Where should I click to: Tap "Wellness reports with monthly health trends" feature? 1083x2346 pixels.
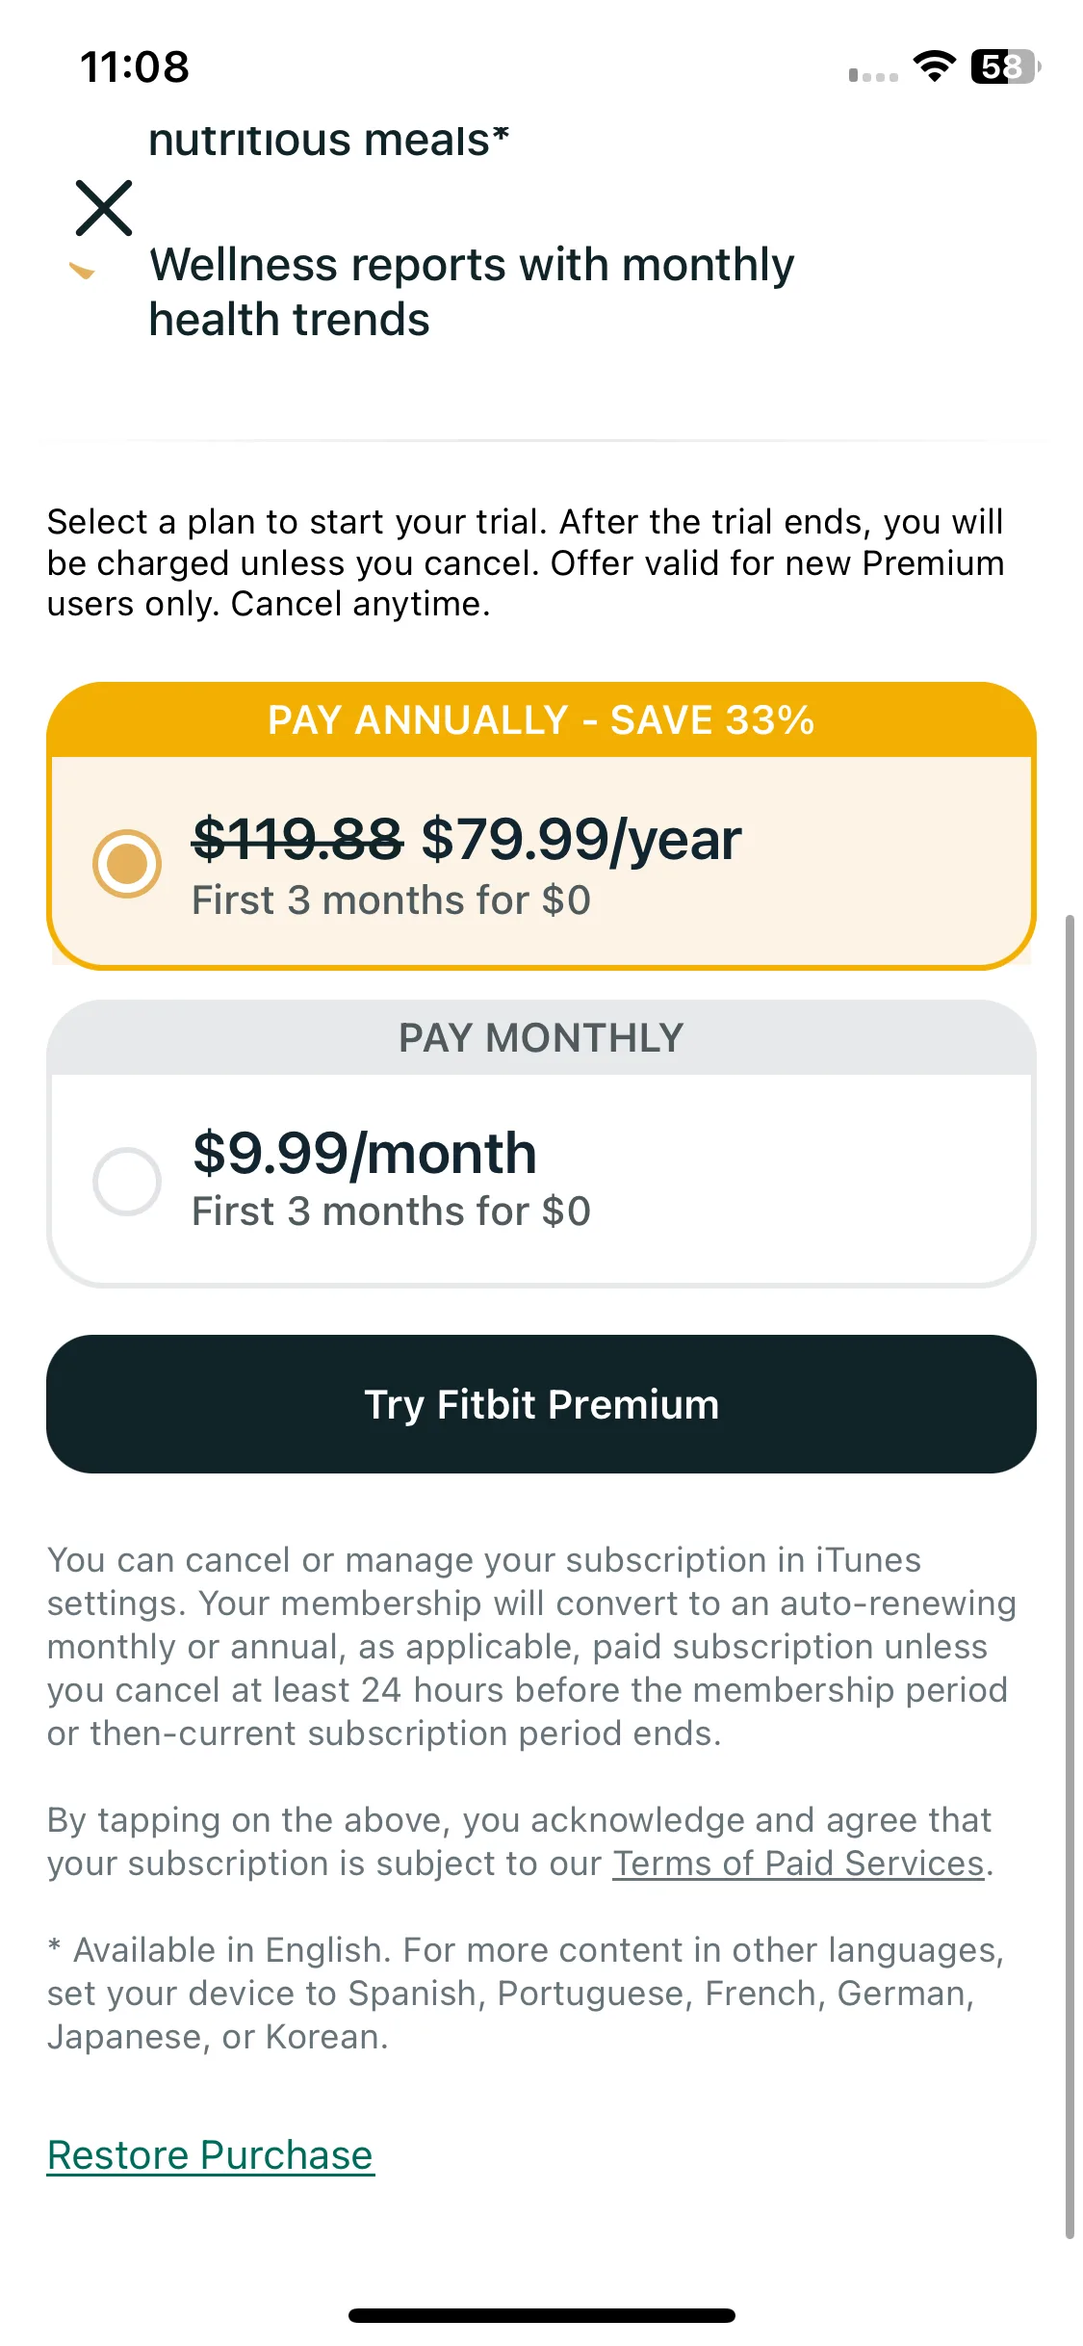click(x=472, y=292)
